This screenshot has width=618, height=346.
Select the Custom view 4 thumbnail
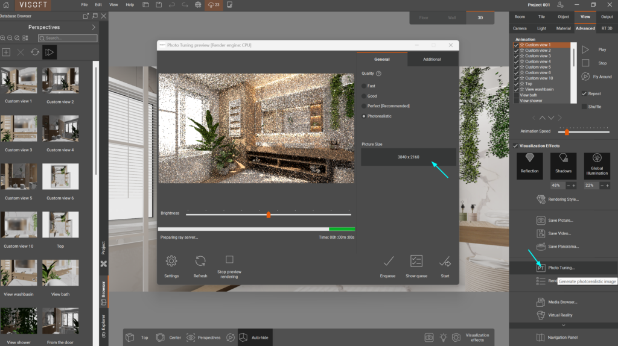pyautogui.click(x=60, y=129)
